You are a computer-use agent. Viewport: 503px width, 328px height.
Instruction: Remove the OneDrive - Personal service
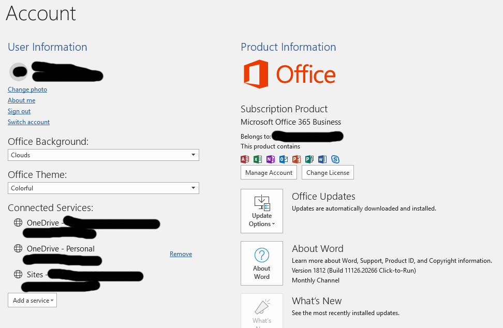click(181, 254)
